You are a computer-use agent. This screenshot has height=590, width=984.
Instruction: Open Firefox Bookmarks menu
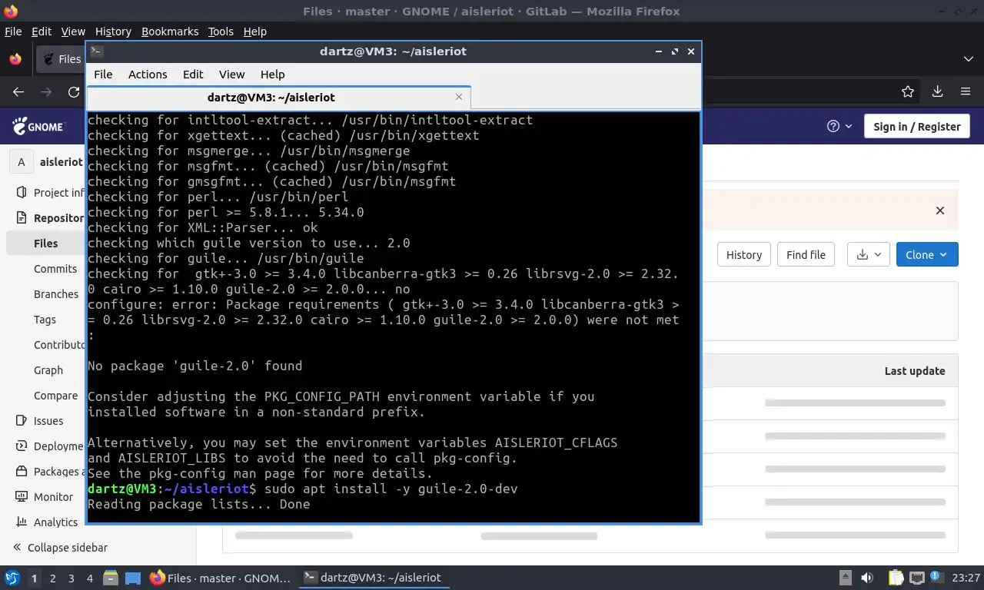click(x=170, y=31)
